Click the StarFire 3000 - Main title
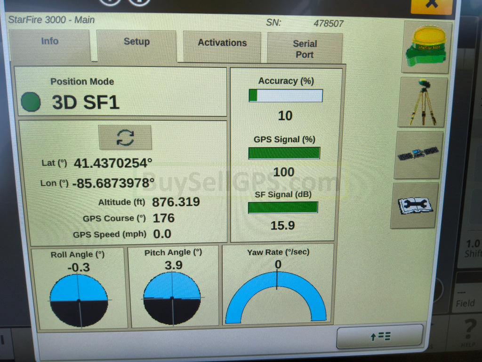 (x=51, y=20)
